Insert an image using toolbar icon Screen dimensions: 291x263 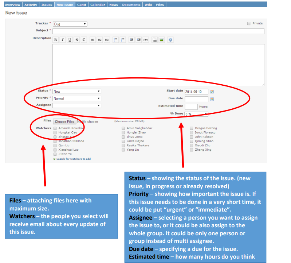point(161,40)
